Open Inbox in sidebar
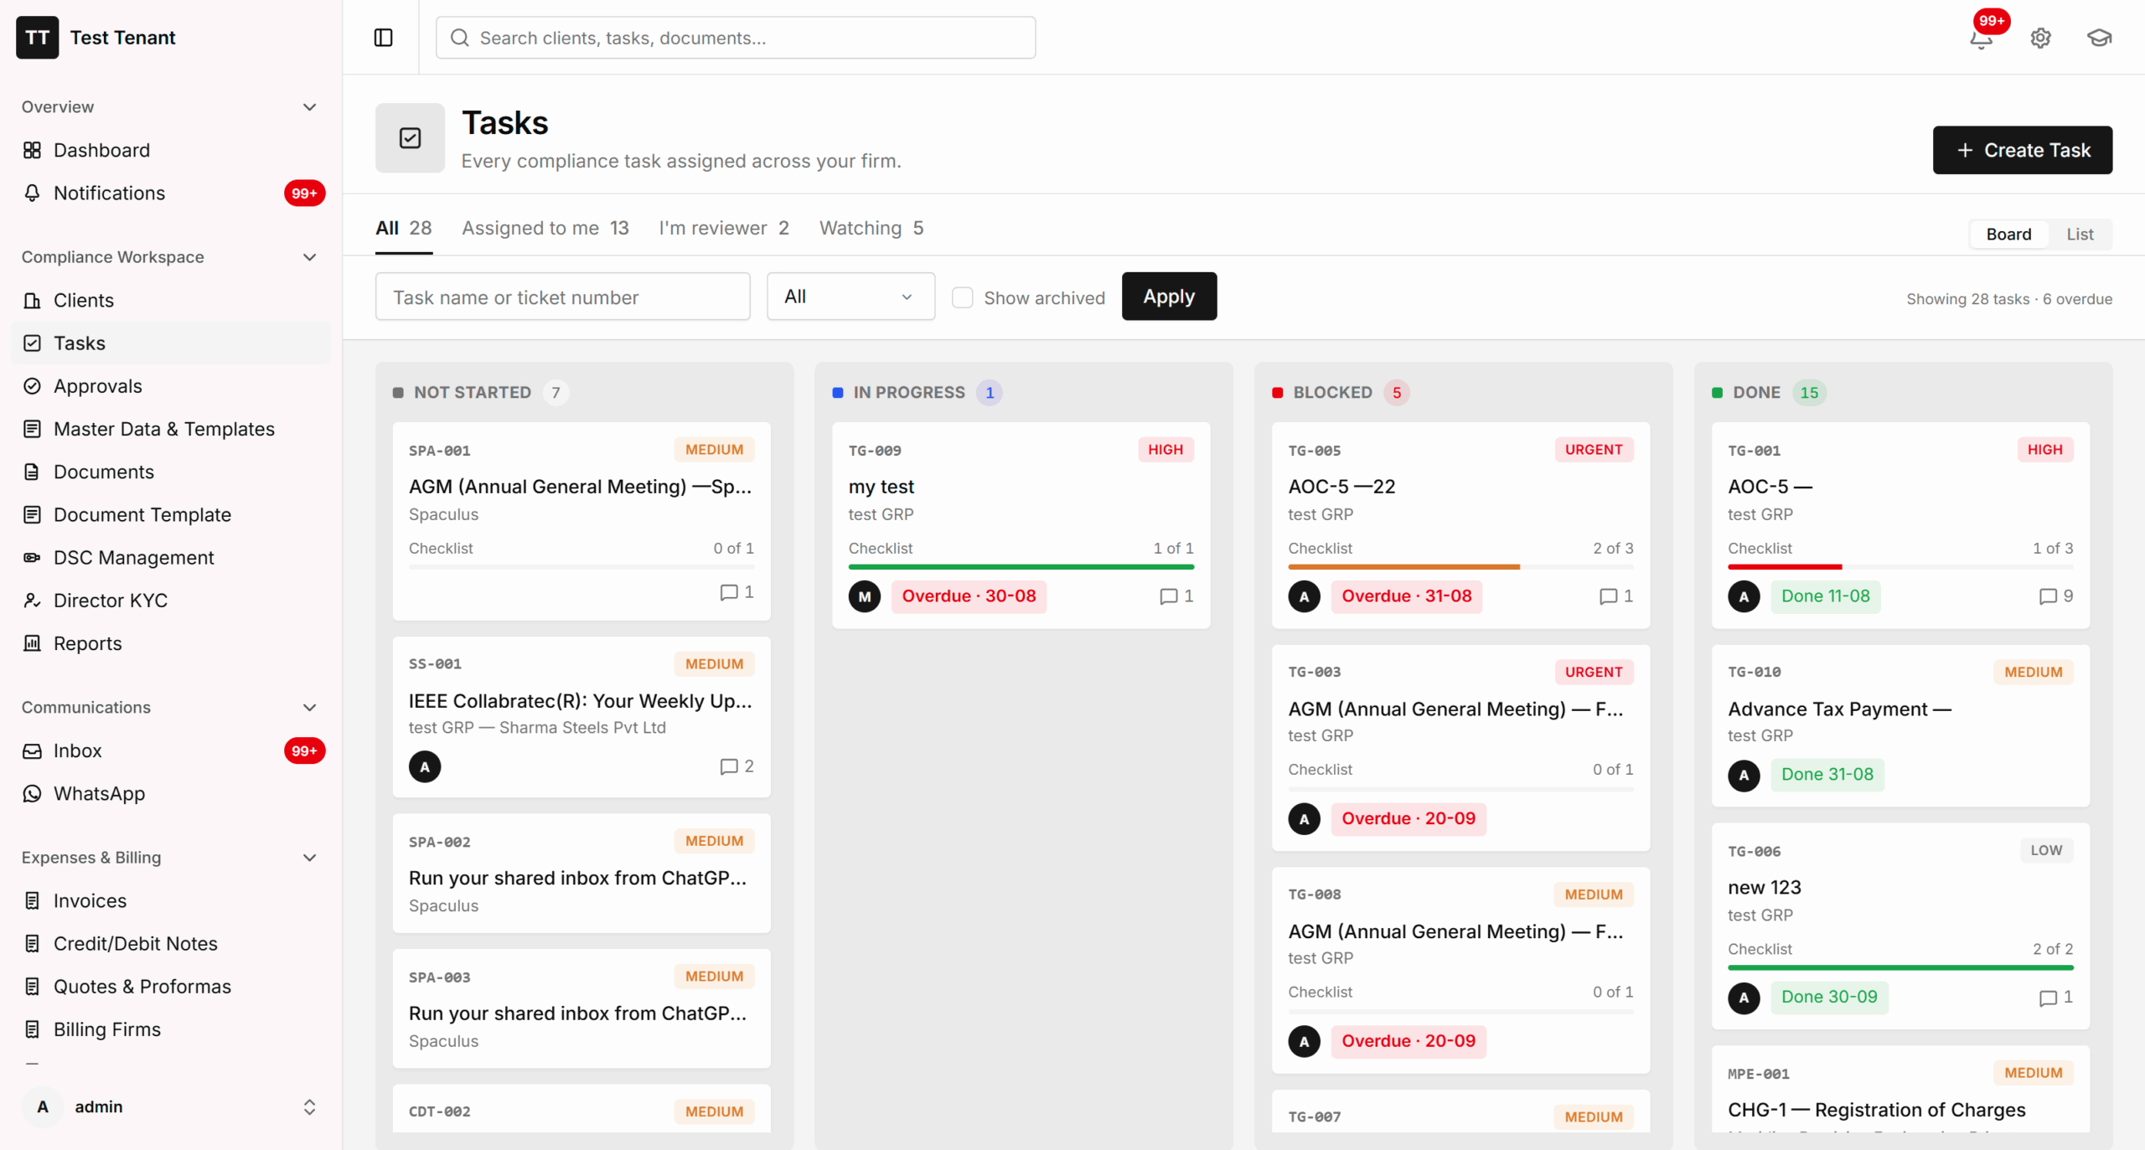Viewport: 2145px width, 1150px height. (x=171, y=750)
